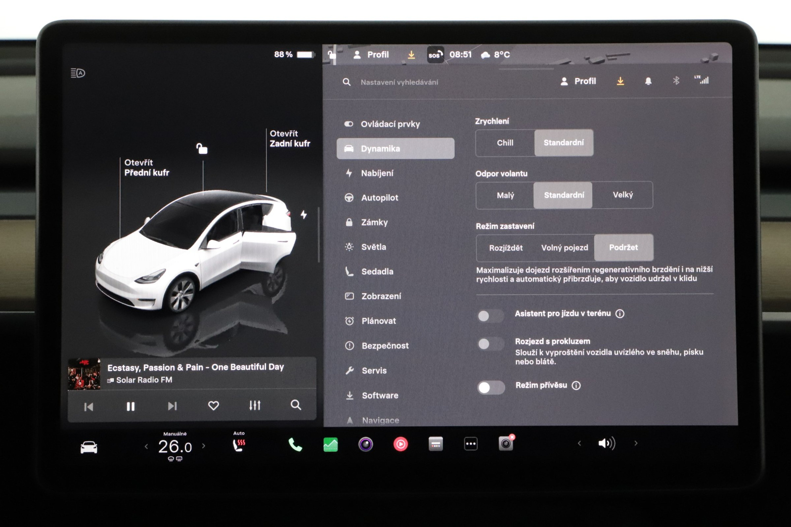Image resolution: width=791 pixels, height=527 pixels.
Task: Select Zobrazení in settings sidebar
Action: click(381, 296)
